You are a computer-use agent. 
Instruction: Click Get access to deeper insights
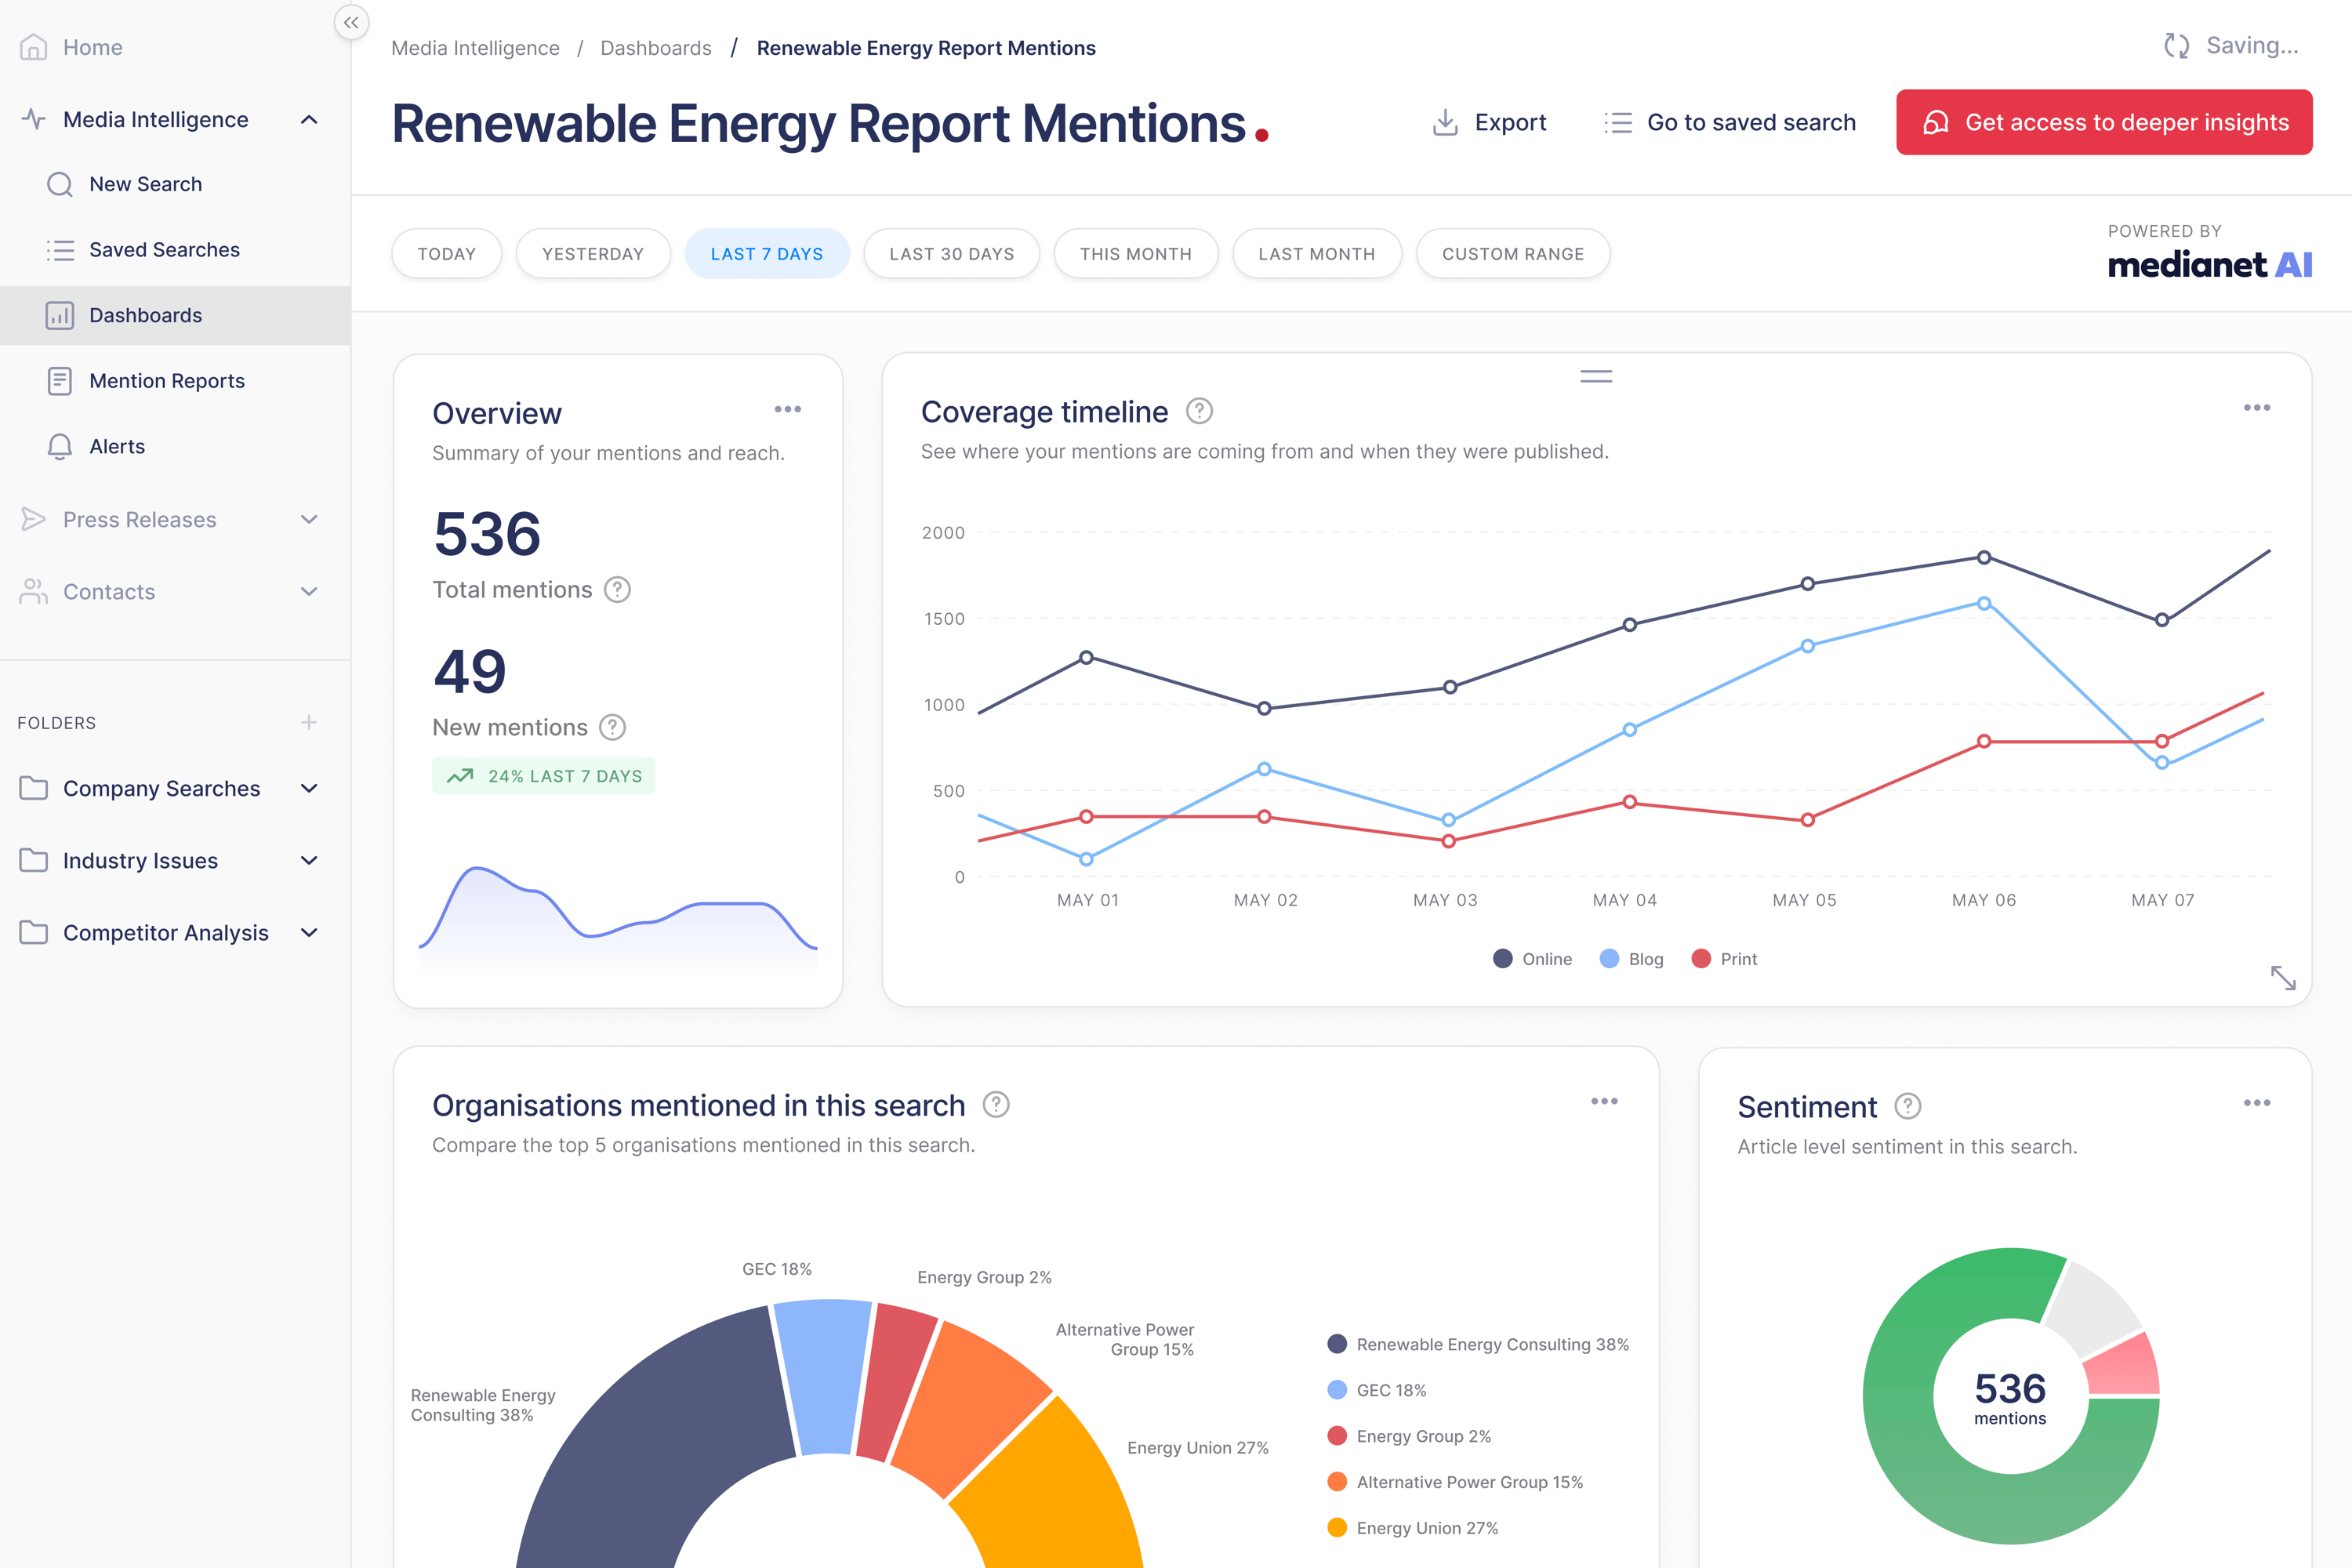tap(2104, 122)
